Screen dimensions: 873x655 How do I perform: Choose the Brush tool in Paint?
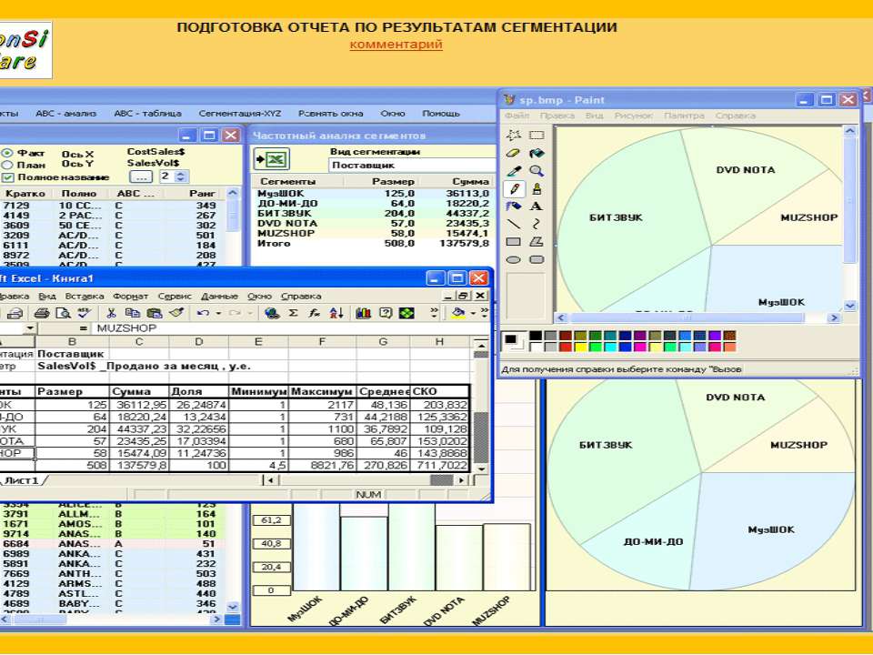[537, 189]
